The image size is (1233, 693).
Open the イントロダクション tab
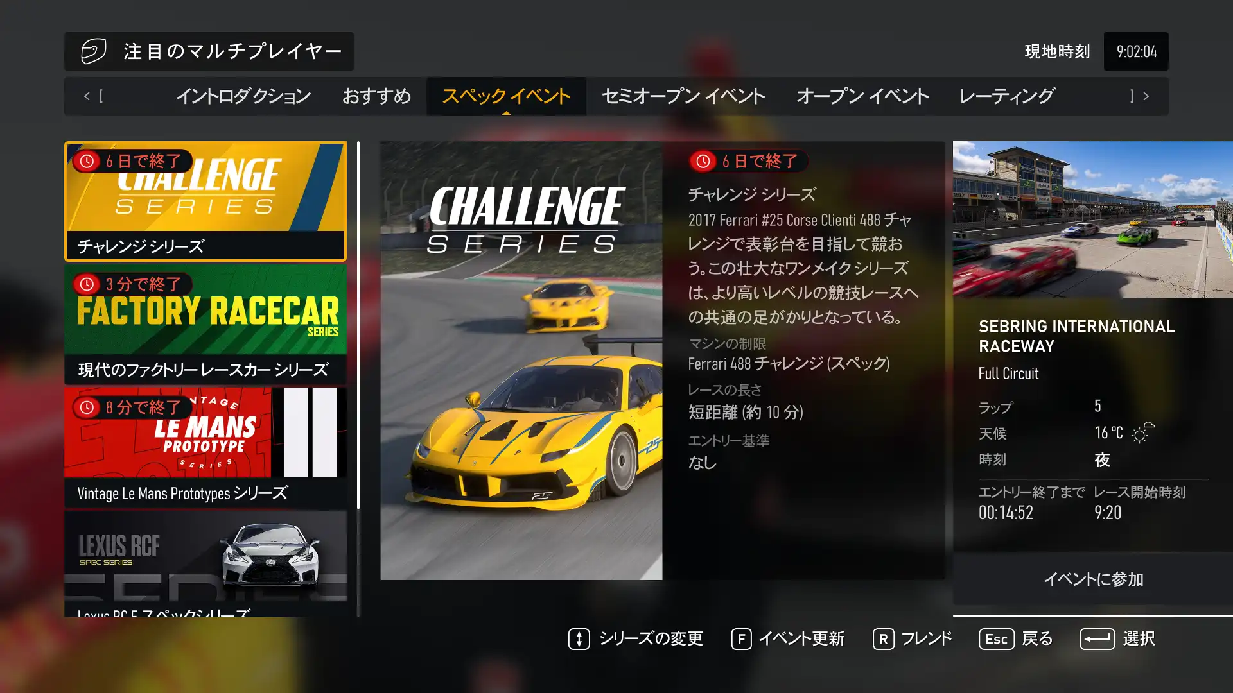(x=243, y=96)
